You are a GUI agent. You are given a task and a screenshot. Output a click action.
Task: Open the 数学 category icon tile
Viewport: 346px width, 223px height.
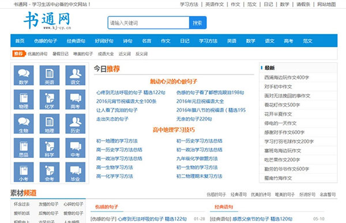click(x=24, y=75)
